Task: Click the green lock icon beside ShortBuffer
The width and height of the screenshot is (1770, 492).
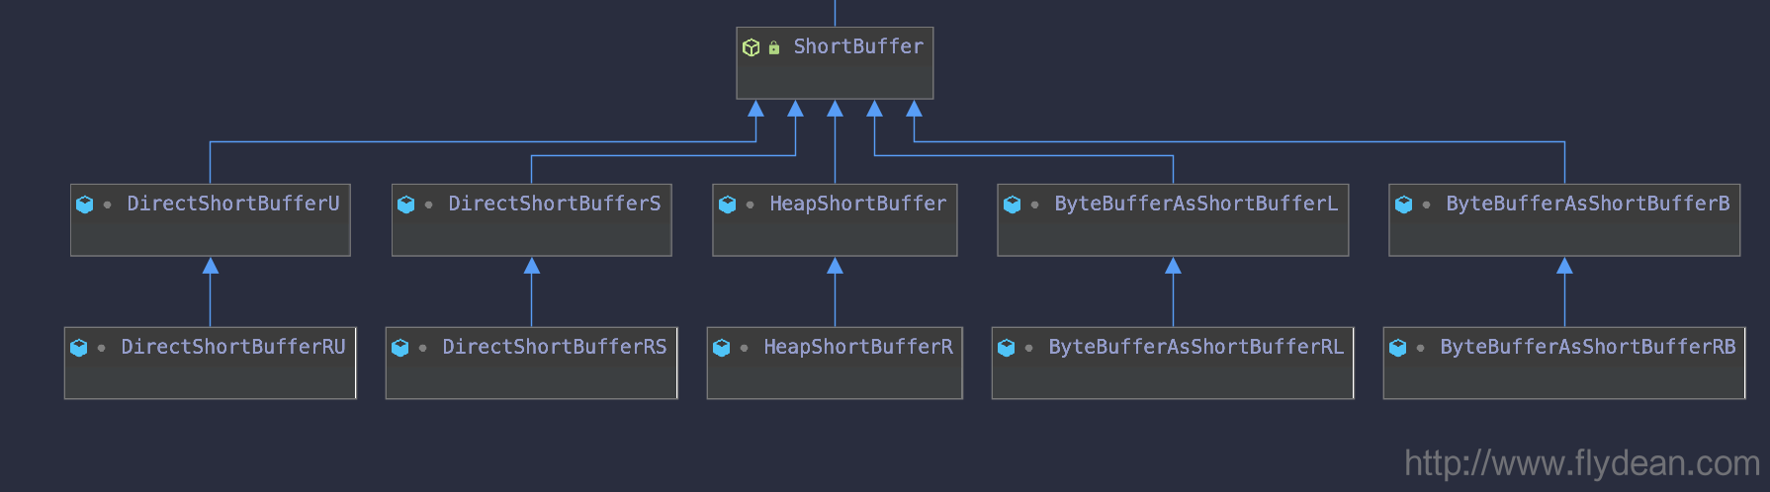Action: tap(774, 47)
